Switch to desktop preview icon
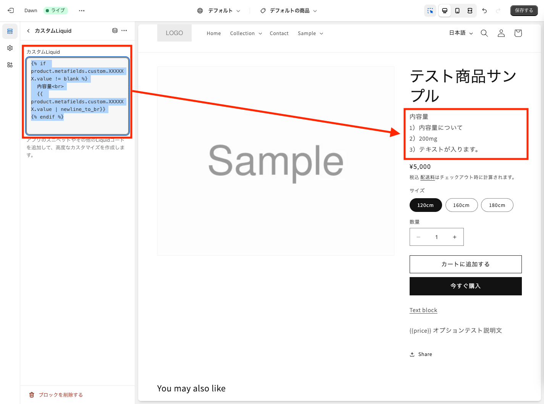The height and width of the screenshot is (404, 544). coord(445,11)
